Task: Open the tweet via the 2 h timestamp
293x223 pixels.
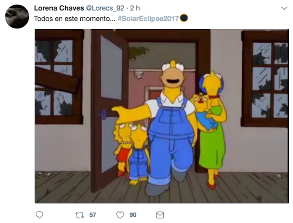Action: [135, 8]
